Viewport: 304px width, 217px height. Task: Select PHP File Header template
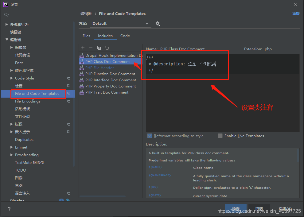tap(99, 68)
